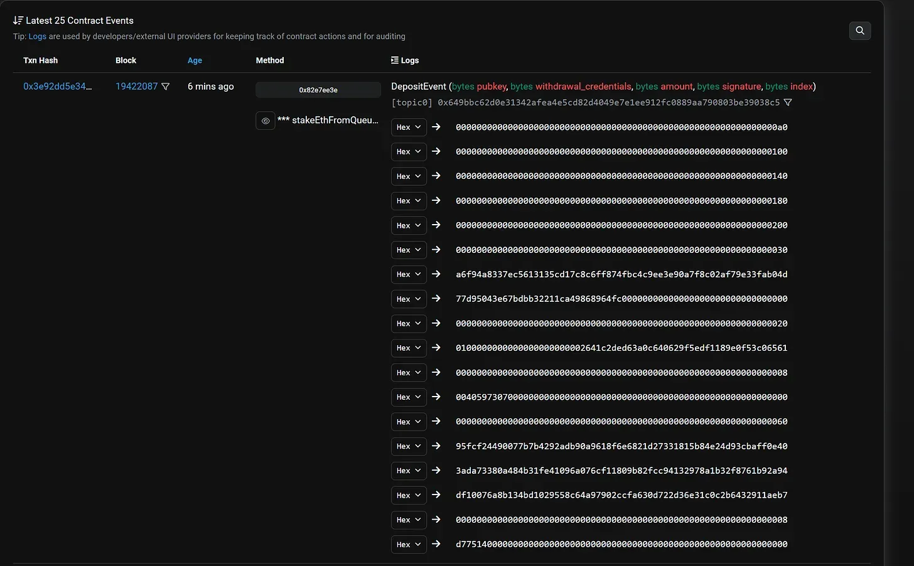Open the Hex dropdown on the first log row

409,127
